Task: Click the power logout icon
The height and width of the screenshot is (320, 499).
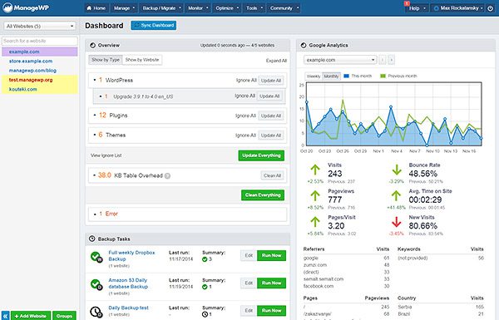Action: [491, 8]
